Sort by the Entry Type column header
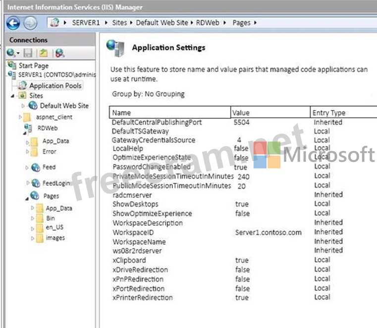 [x=344, y=112]
